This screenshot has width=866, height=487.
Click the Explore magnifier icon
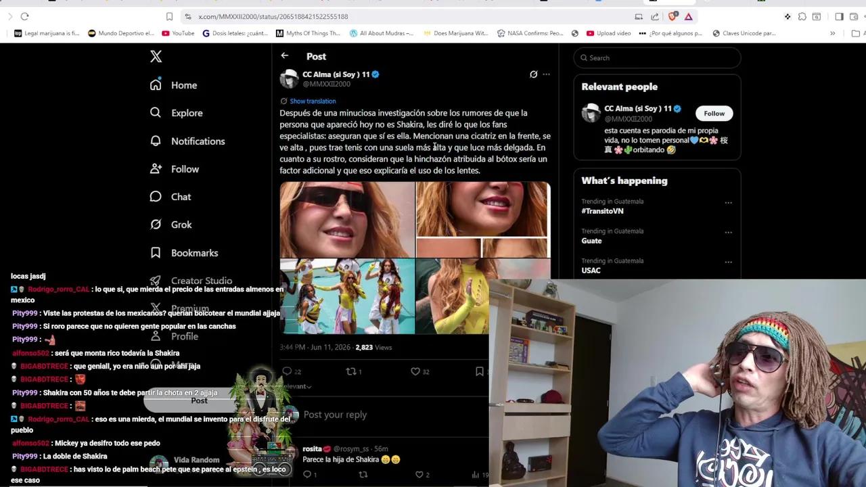(x=156, y=112)
